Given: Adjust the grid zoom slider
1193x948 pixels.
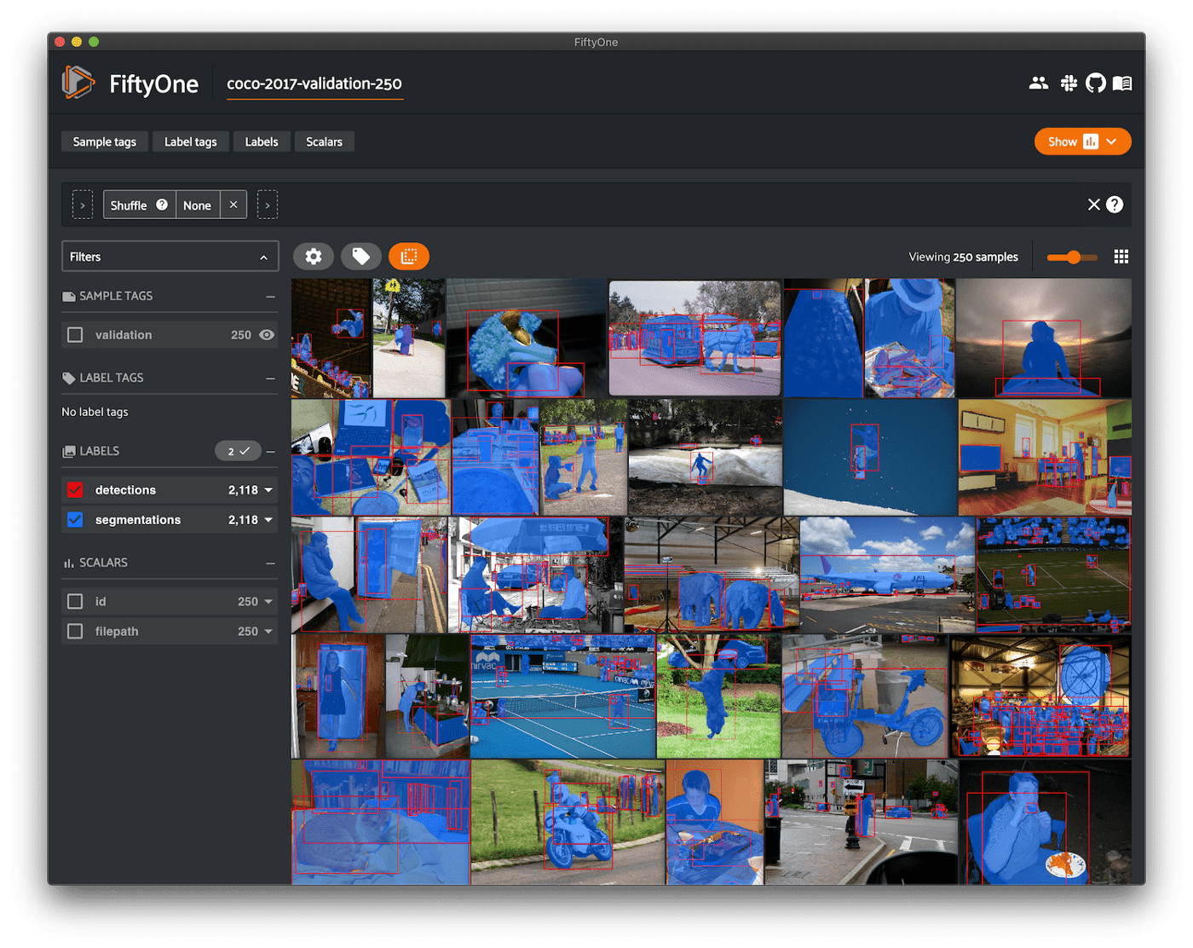Looking at the screenshot, I should (1072, 257).
